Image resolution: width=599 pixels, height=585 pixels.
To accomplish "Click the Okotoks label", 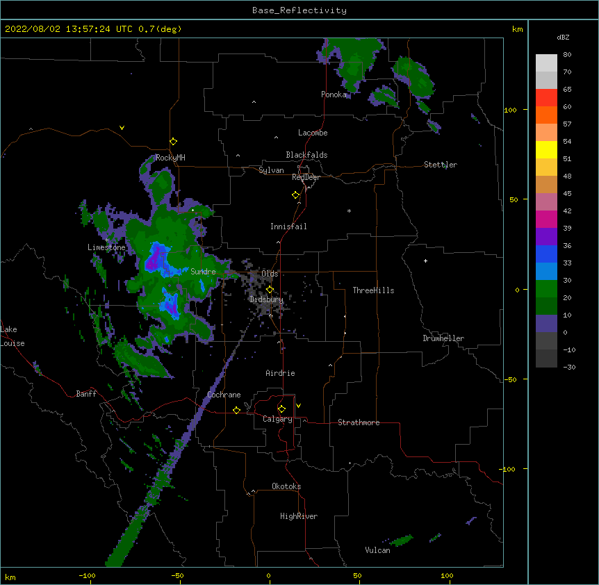I will click(x=286, y=486).
